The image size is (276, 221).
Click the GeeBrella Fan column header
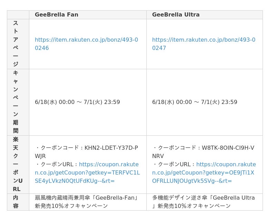(x=57, y=15)
